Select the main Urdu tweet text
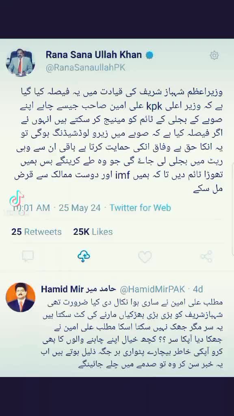This screenshot has height=416, width=234. point(118,140)
